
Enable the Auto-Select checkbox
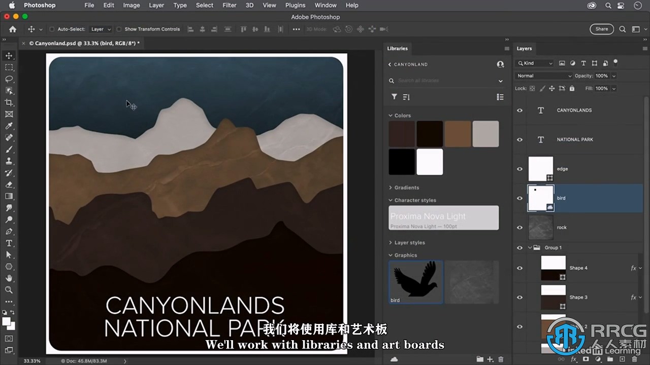click(x=52, y=29)
